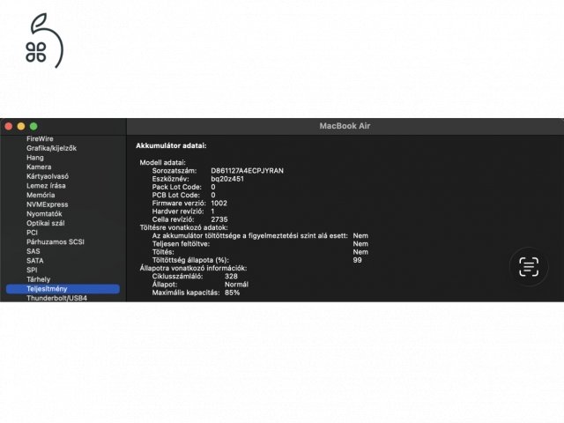Click the MacBook Air window title
Image resolution: width=564 pixels, height=423 pixels.
345,126
